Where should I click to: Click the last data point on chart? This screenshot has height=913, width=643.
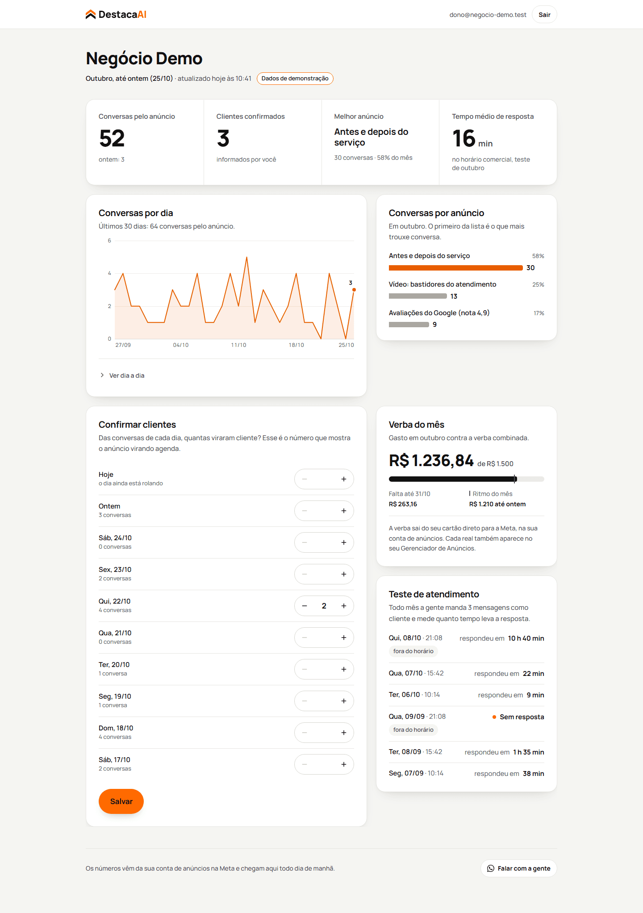click(x=354, y=290)
